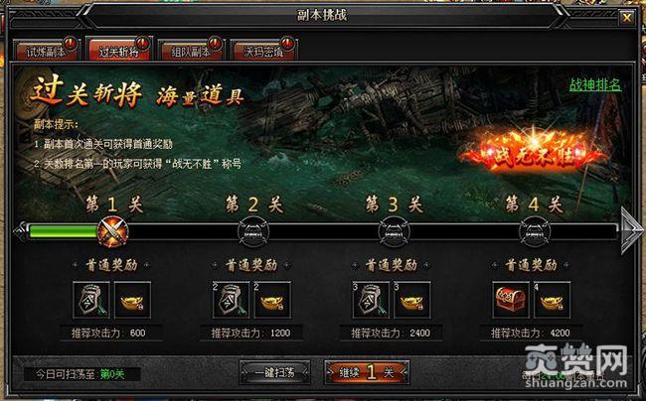Select the locked stage 2 marker icon
The height and width of the screenshot is (401, 646).
pyautogui.click(x=253, y=232)
